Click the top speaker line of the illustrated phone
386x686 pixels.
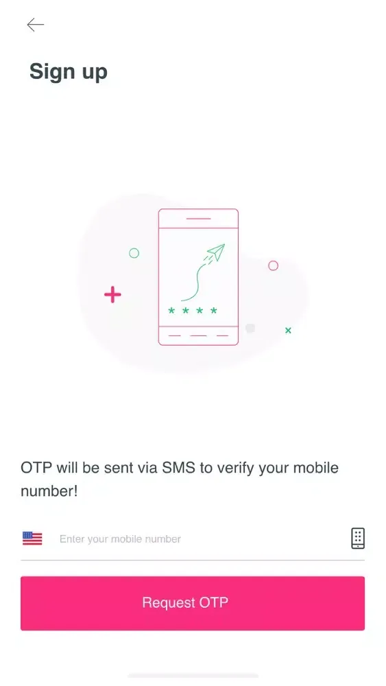198,218
